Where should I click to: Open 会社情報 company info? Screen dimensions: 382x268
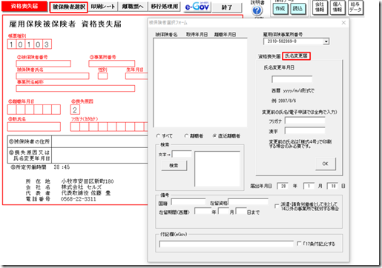320,7
